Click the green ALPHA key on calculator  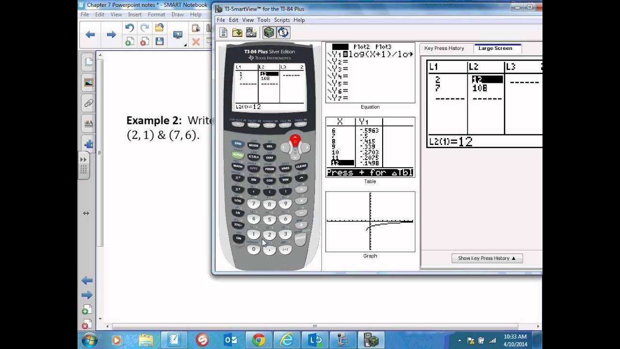point(237,155)
